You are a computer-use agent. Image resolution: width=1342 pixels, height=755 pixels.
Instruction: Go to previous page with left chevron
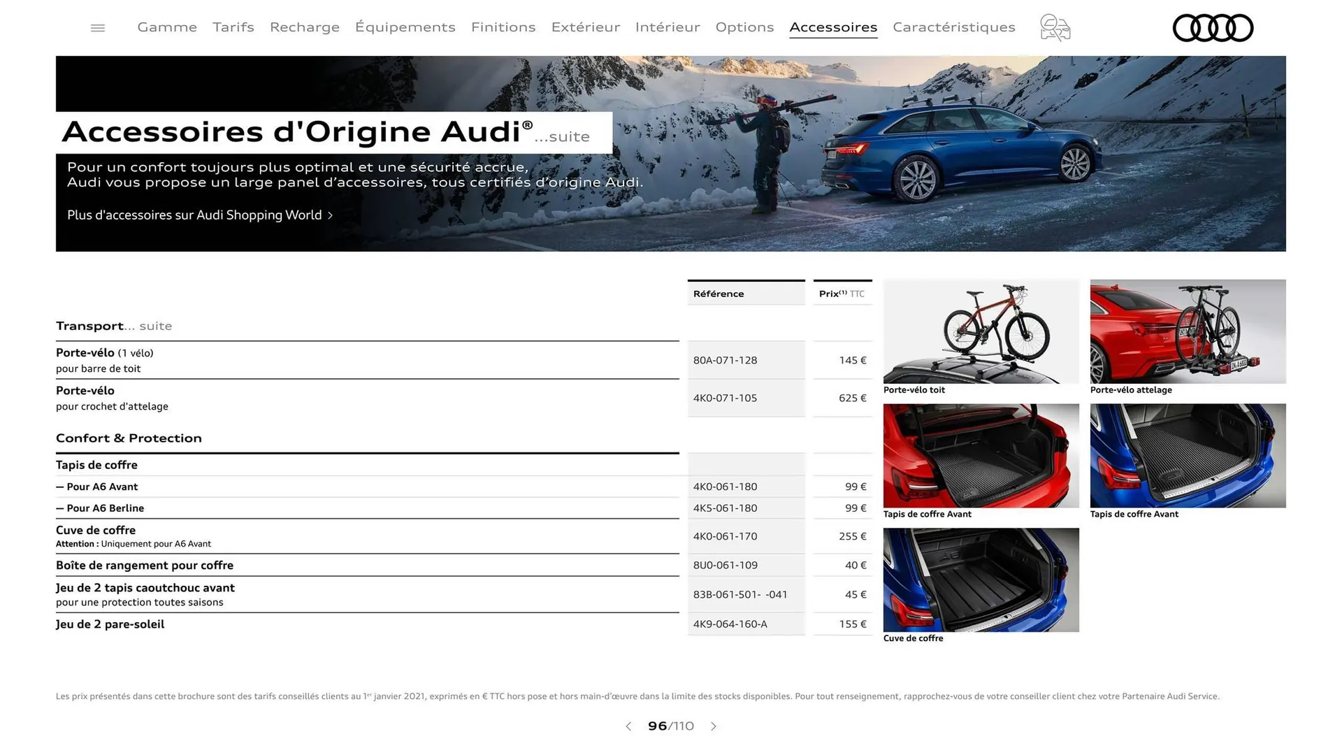[x=628, y=726]
